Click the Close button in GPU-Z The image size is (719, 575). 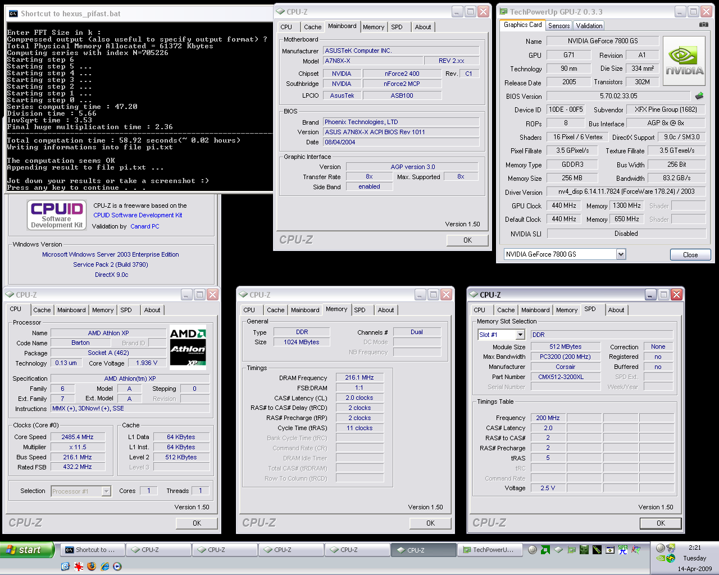pos(690,254)
